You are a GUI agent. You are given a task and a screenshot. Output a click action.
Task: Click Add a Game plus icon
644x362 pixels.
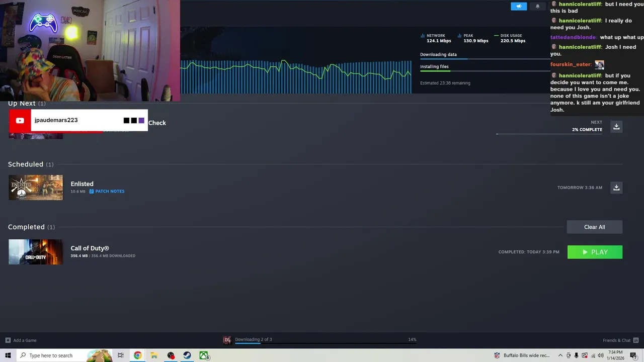(8, 340)
